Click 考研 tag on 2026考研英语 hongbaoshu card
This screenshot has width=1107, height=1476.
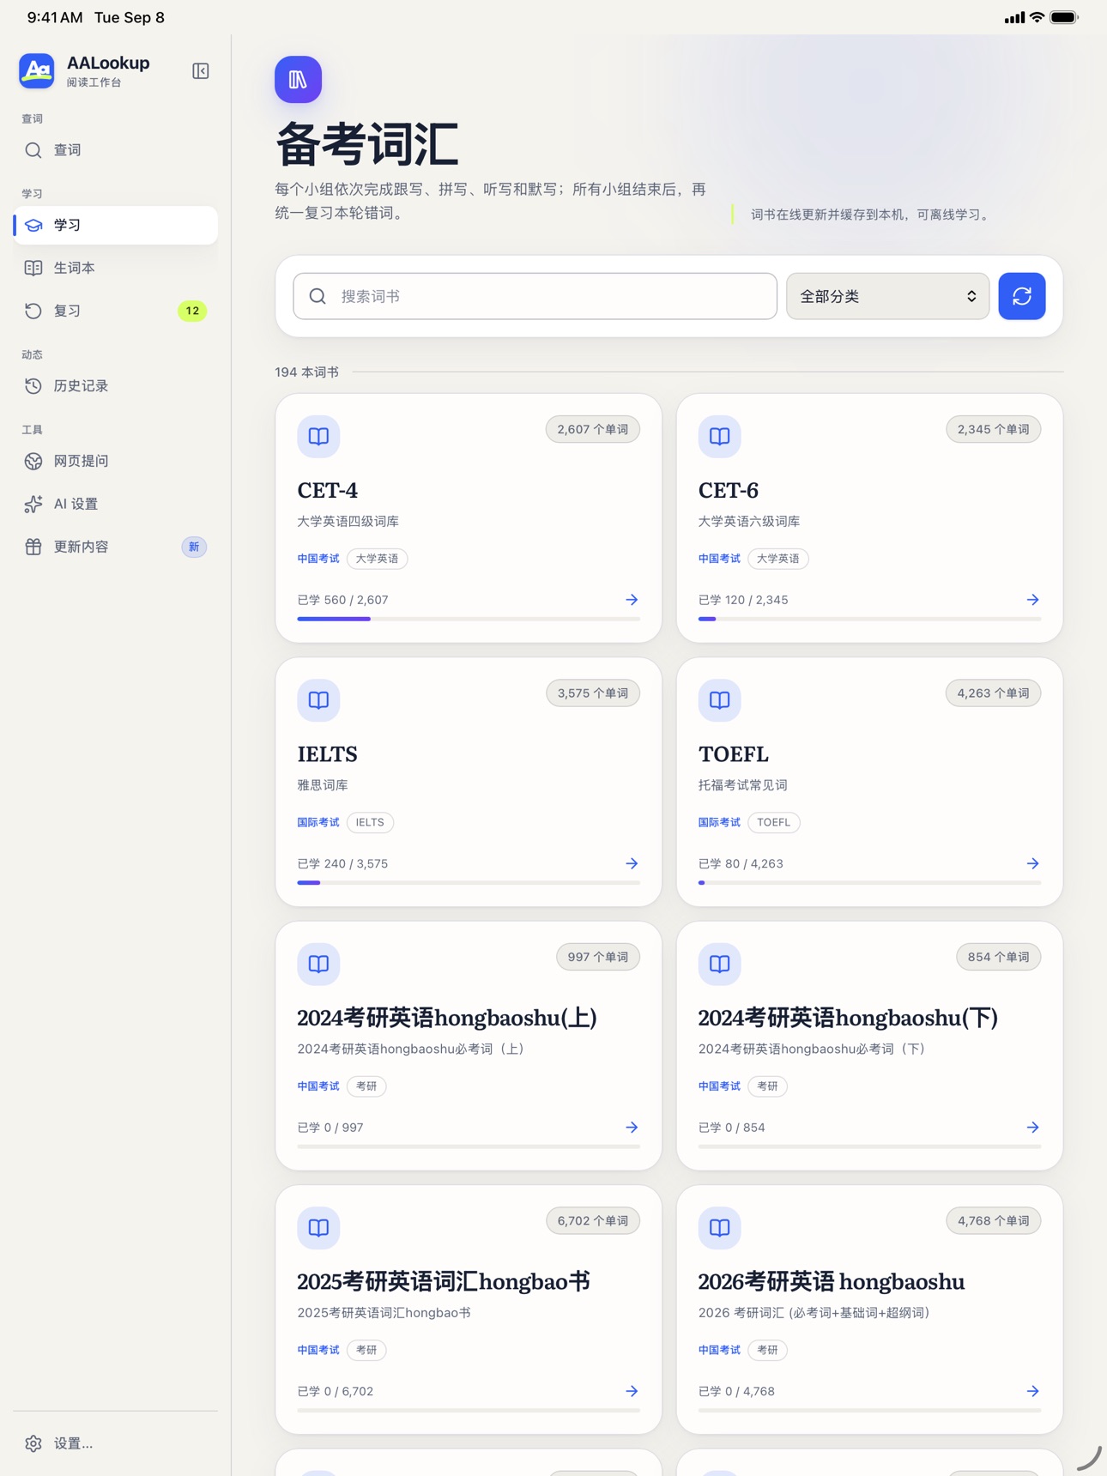click(x=767, y=1350)
